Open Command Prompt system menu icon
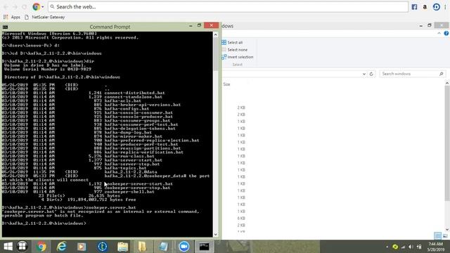Image resolution: width=450 pixels, height=253 pixels. pyautogui.click(x=5, y=27)
